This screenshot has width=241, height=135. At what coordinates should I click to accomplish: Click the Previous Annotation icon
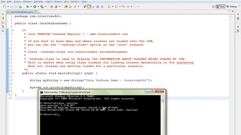coord(116,7)
